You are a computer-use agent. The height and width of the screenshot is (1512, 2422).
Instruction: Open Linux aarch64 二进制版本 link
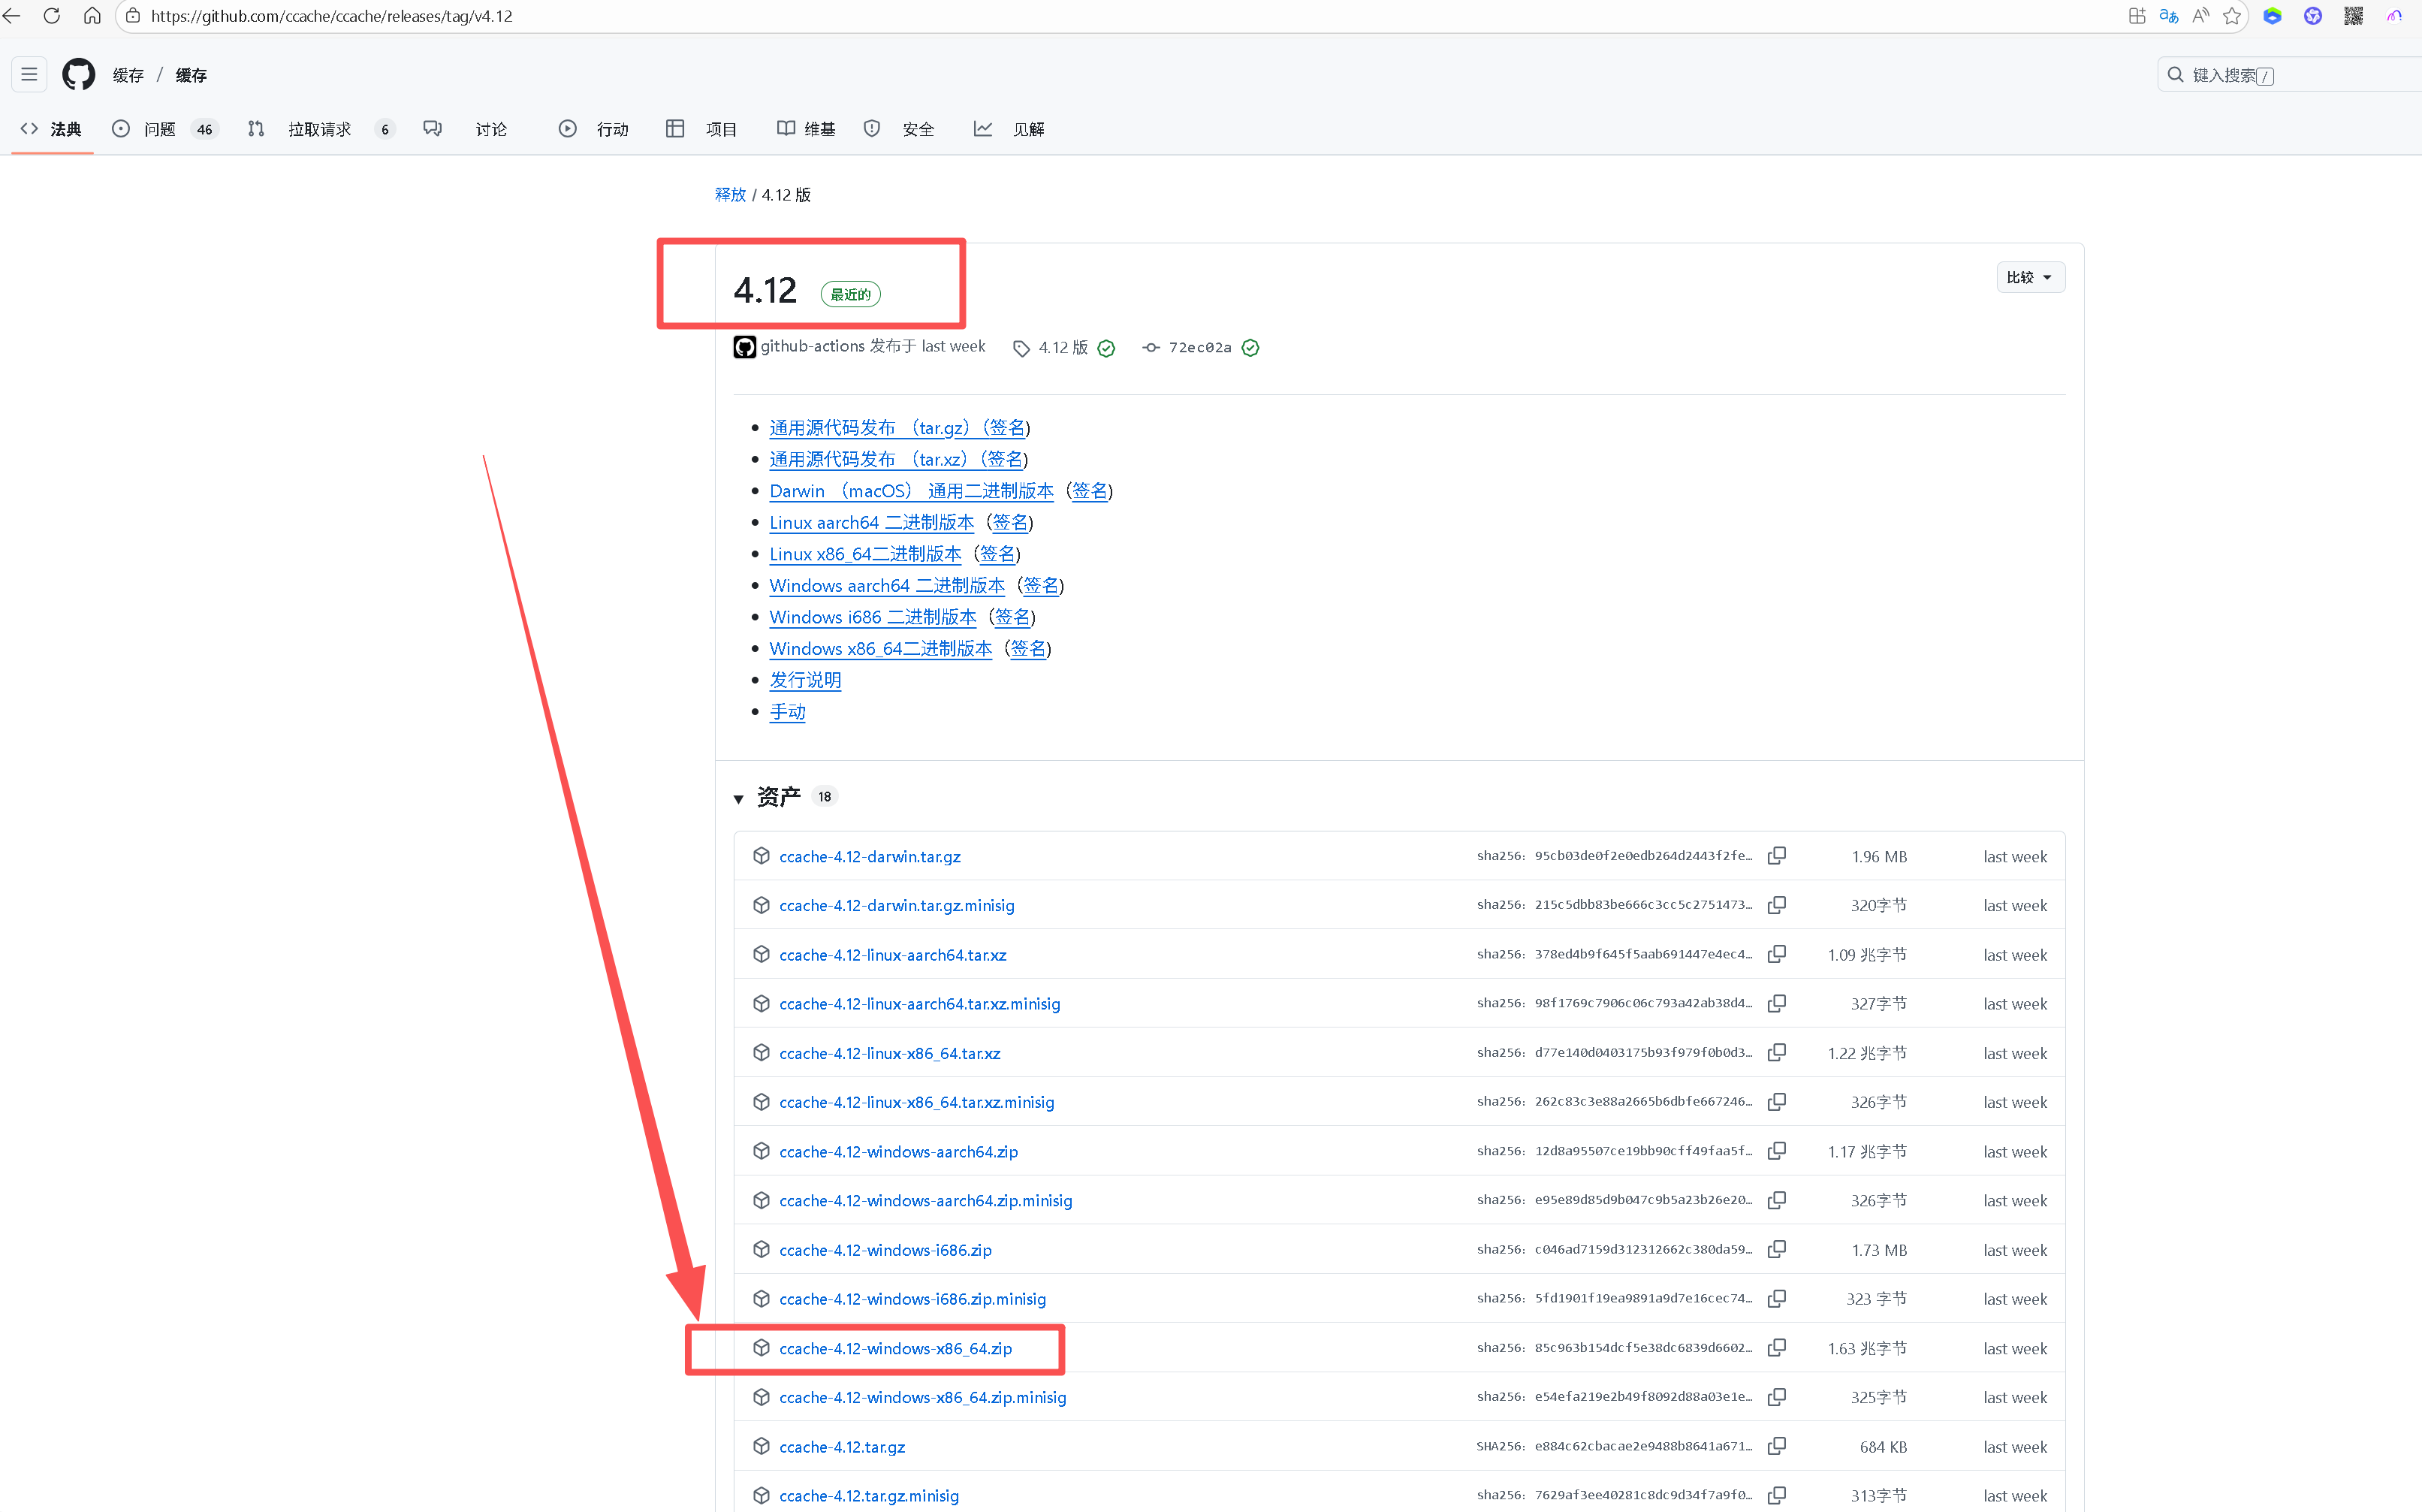coord(872,522)
